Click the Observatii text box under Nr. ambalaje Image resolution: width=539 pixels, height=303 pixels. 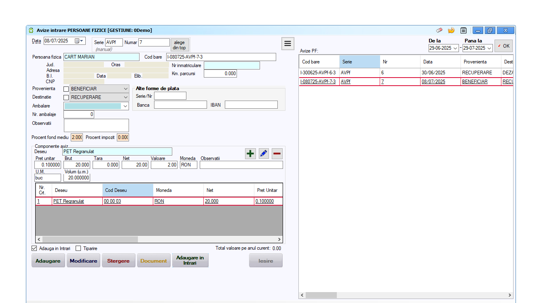point(96,125)
